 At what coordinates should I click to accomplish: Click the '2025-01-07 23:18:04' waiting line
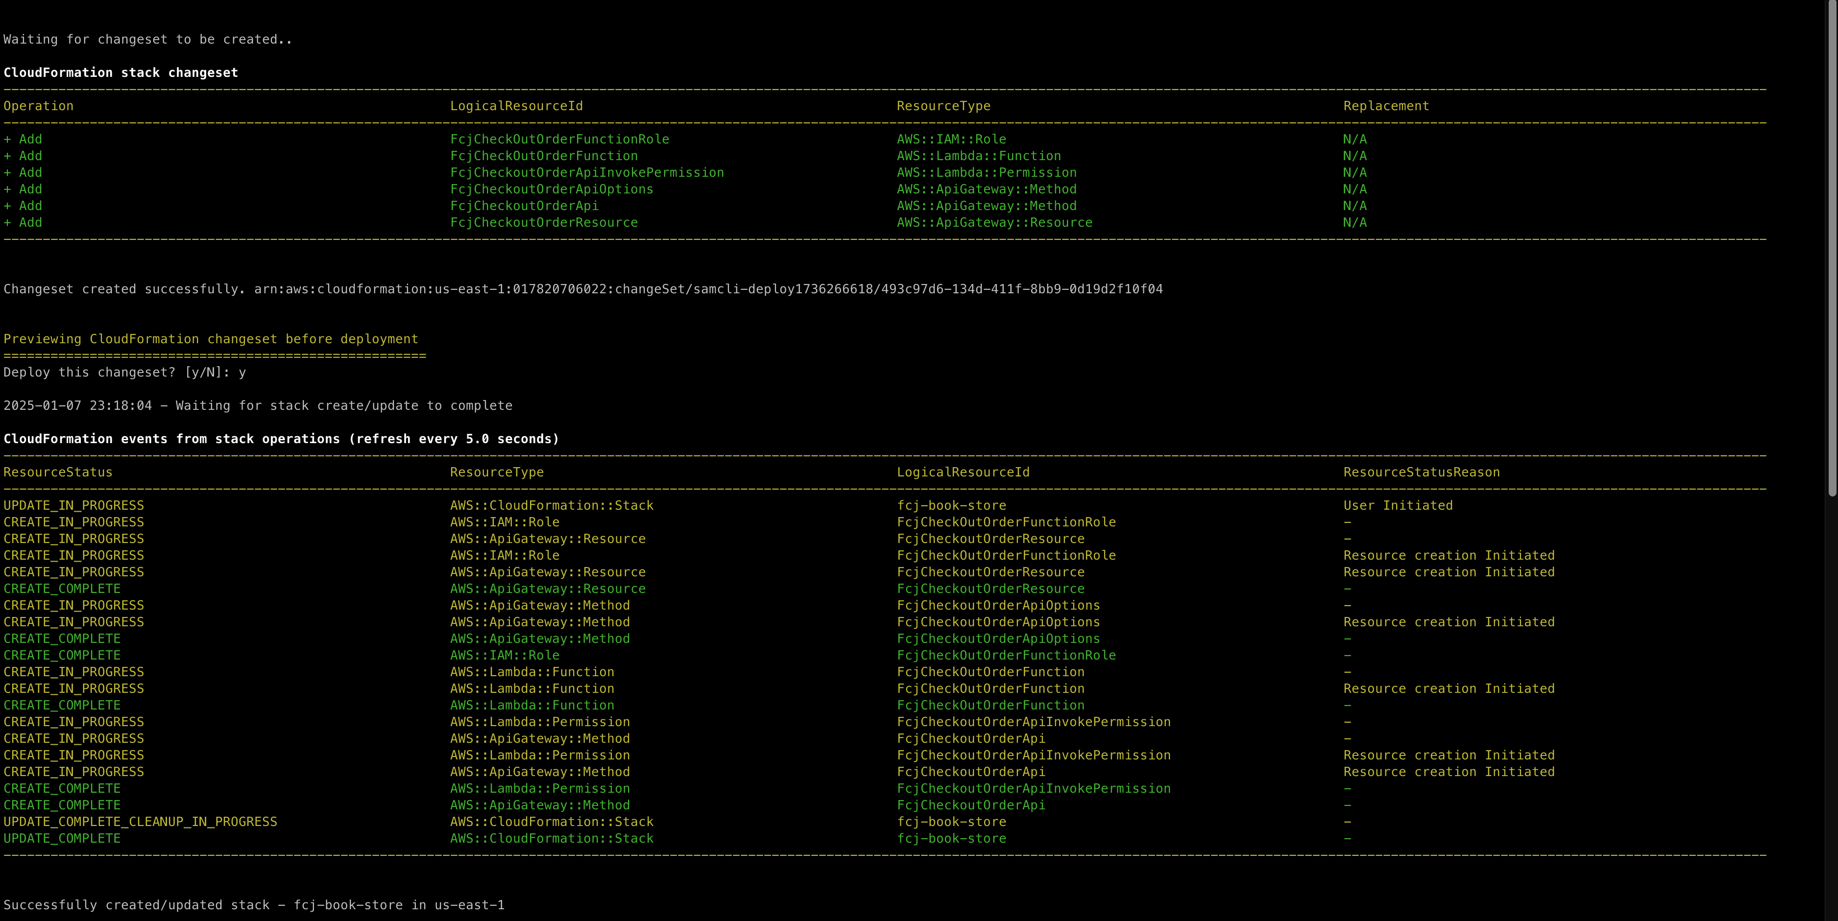click(258, 405)
